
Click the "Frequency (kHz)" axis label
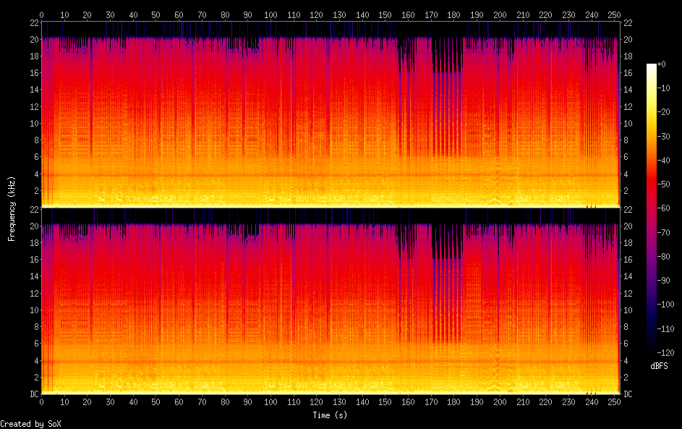[x=12, y=208]
